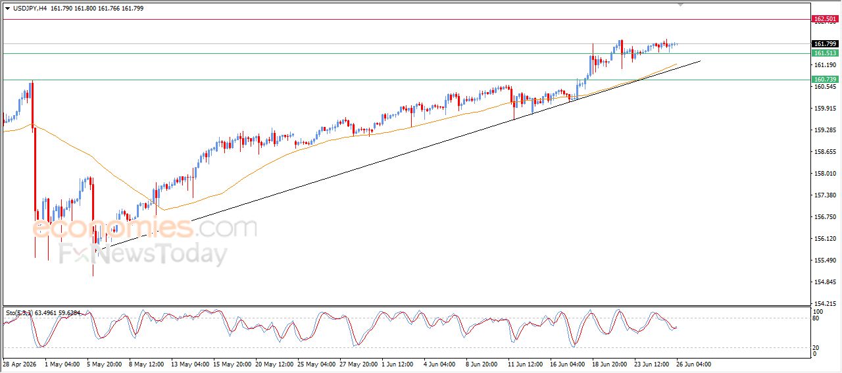Click the 27 May 20:00 time label
The height and width of the screenshot is (373, 842).
click(x=359, y=364)
